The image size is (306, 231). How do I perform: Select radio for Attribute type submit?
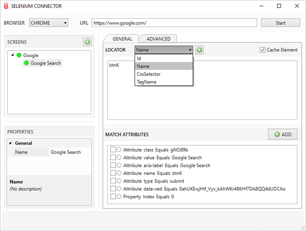[x=119, y=181]
